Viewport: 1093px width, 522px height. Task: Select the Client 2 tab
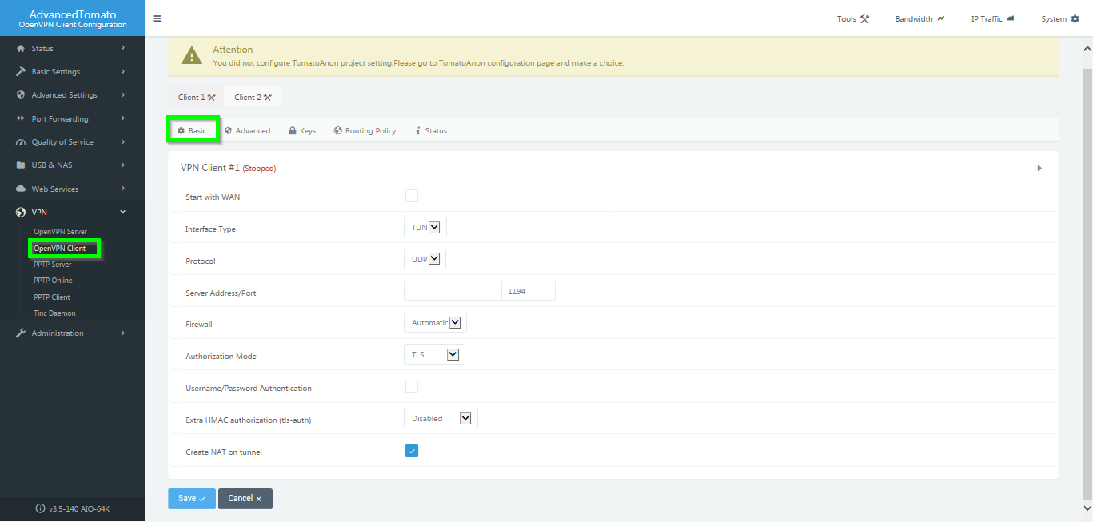click(253, 98)
